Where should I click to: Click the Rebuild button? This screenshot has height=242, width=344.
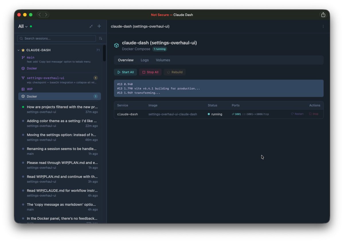(175, 72)
